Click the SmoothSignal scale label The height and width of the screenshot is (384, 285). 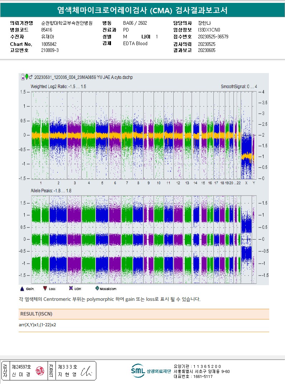239,86
